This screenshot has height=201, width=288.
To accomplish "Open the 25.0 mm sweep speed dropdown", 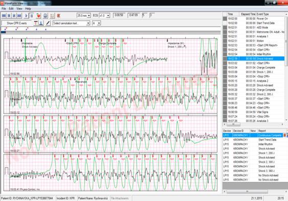I will click(84, 16).
